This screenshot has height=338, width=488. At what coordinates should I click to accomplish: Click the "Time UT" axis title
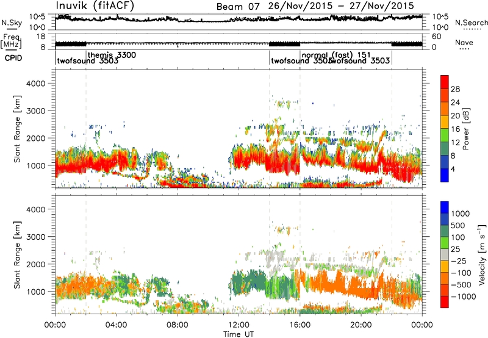tap(239, 334)
